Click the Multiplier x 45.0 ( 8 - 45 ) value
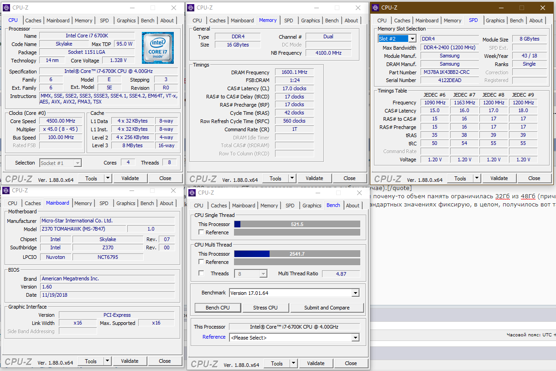This screenshot has width=556, height=371. pyautogui.click(x=61, y=129)
